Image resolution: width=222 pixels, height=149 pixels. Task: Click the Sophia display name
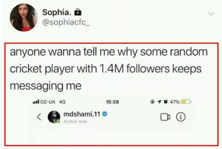click(57, 12)
